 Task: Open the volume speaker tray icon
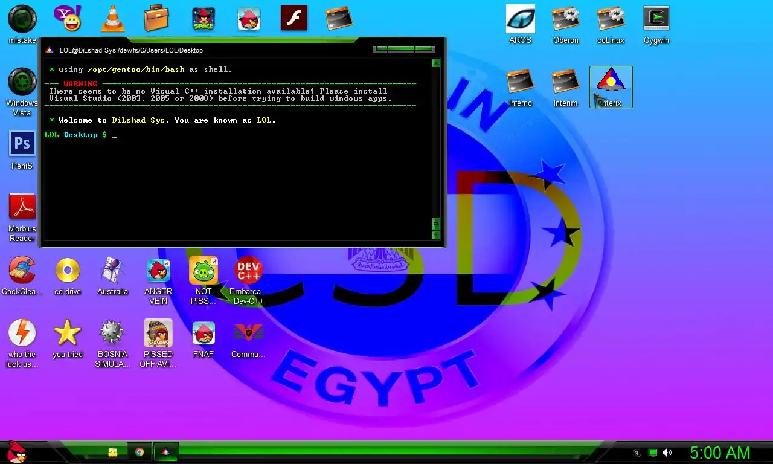[x=667, y=453]
